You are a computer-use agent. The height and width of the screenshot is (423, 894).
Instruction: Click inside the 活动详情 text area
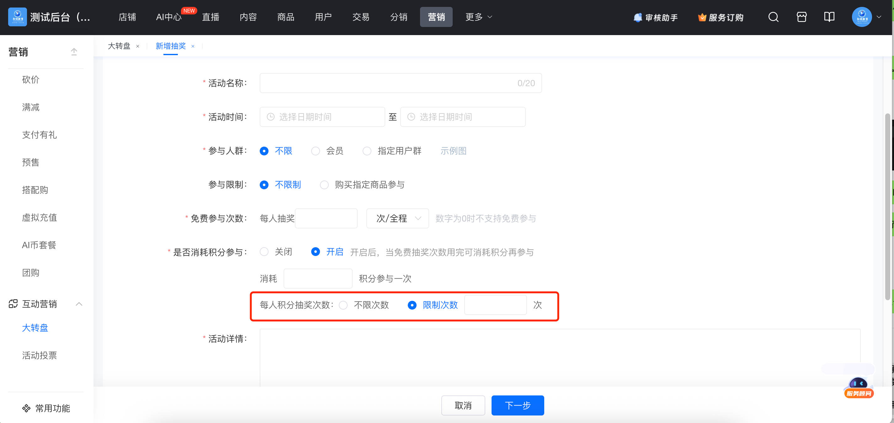[560, 358]
